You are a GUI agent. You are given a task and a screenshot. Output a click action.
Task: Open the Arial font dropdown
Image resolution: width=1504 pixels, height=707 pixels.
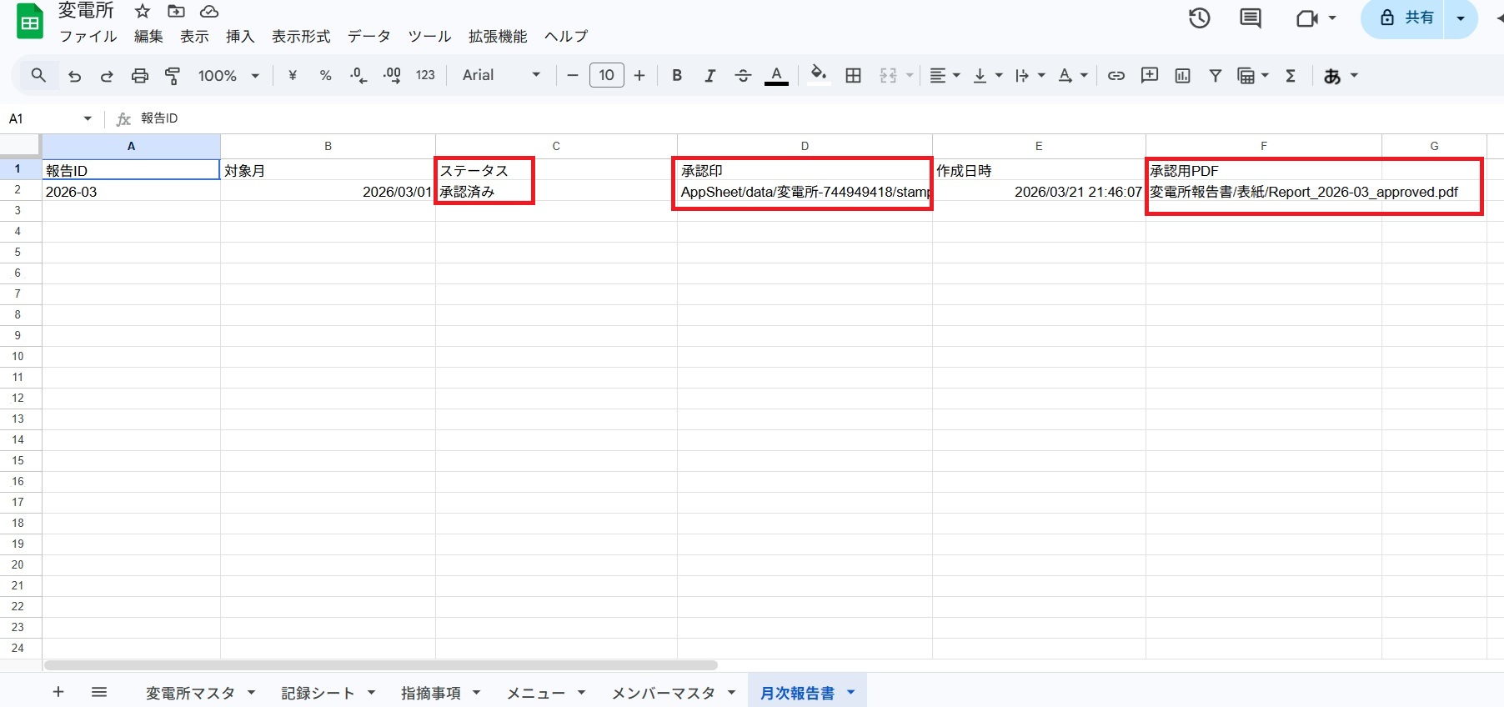point(501,76)
